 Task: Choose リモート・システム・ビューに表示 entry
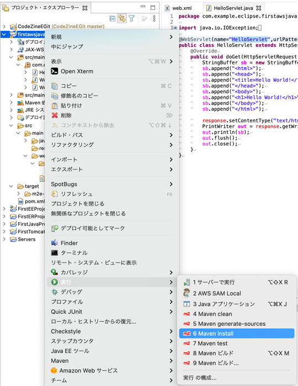point(112,262)
